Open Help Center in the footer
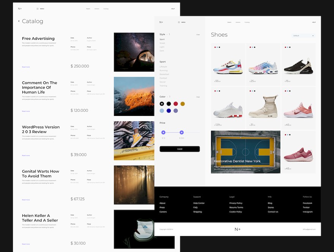This screenshot has height=252, width=334. (x=199, y=203)
